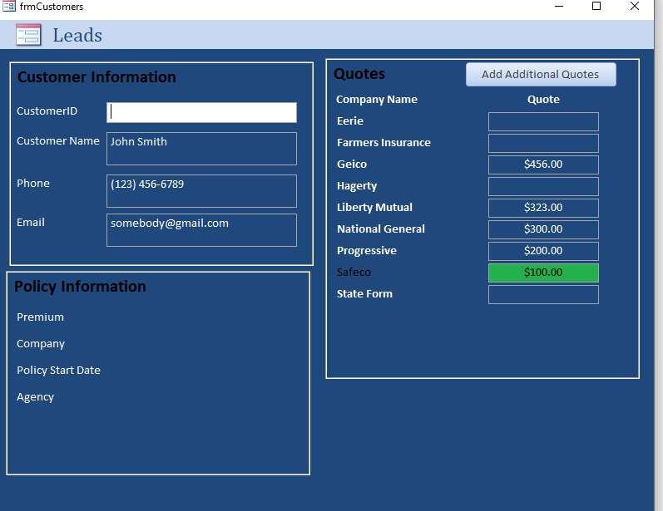
Task: Click the Email label
Action: point(31,223)
